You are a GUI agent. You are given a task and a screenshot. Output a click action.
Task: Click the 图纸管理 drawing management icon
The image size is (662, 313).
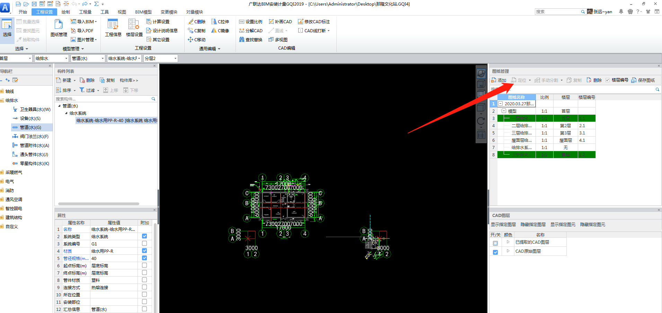click(59, 28)
